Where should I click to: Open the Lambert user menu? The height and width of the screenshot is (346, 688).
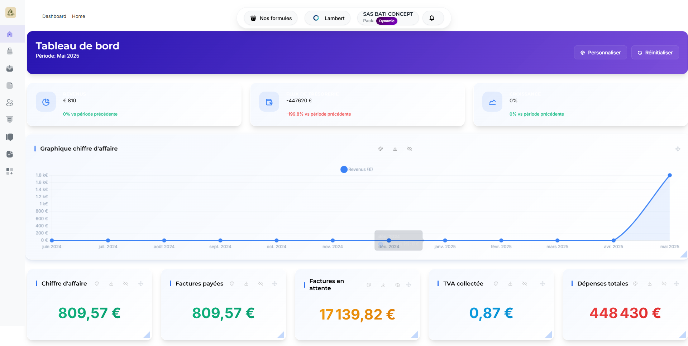329,18
